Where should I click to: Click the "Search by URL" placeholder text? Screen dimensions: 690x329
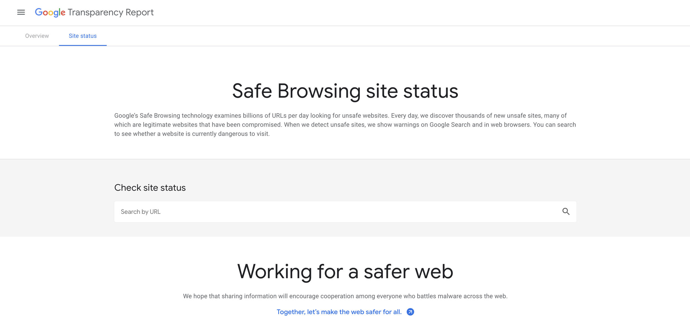click(140, 212)
